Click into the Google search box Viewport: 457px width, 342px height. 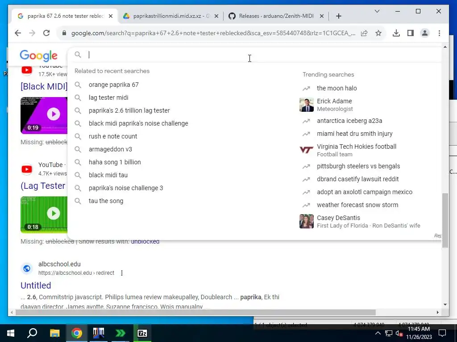coord(253,55)
